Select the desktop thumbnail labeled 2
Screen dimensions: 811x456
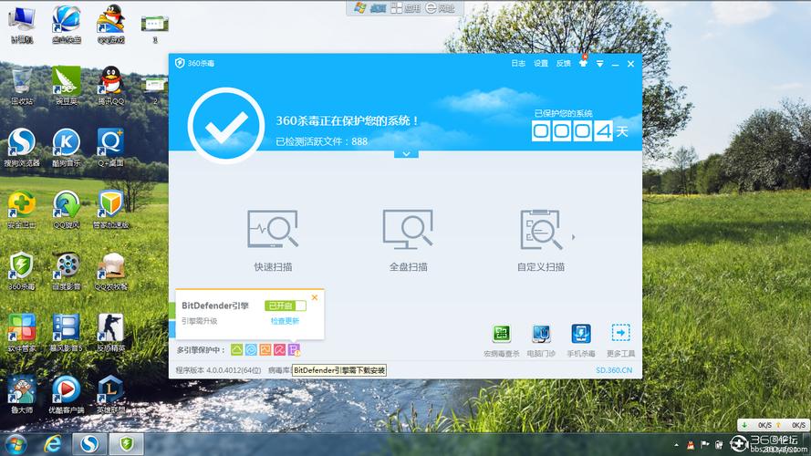pyautogui.click(x=155, y=90)
